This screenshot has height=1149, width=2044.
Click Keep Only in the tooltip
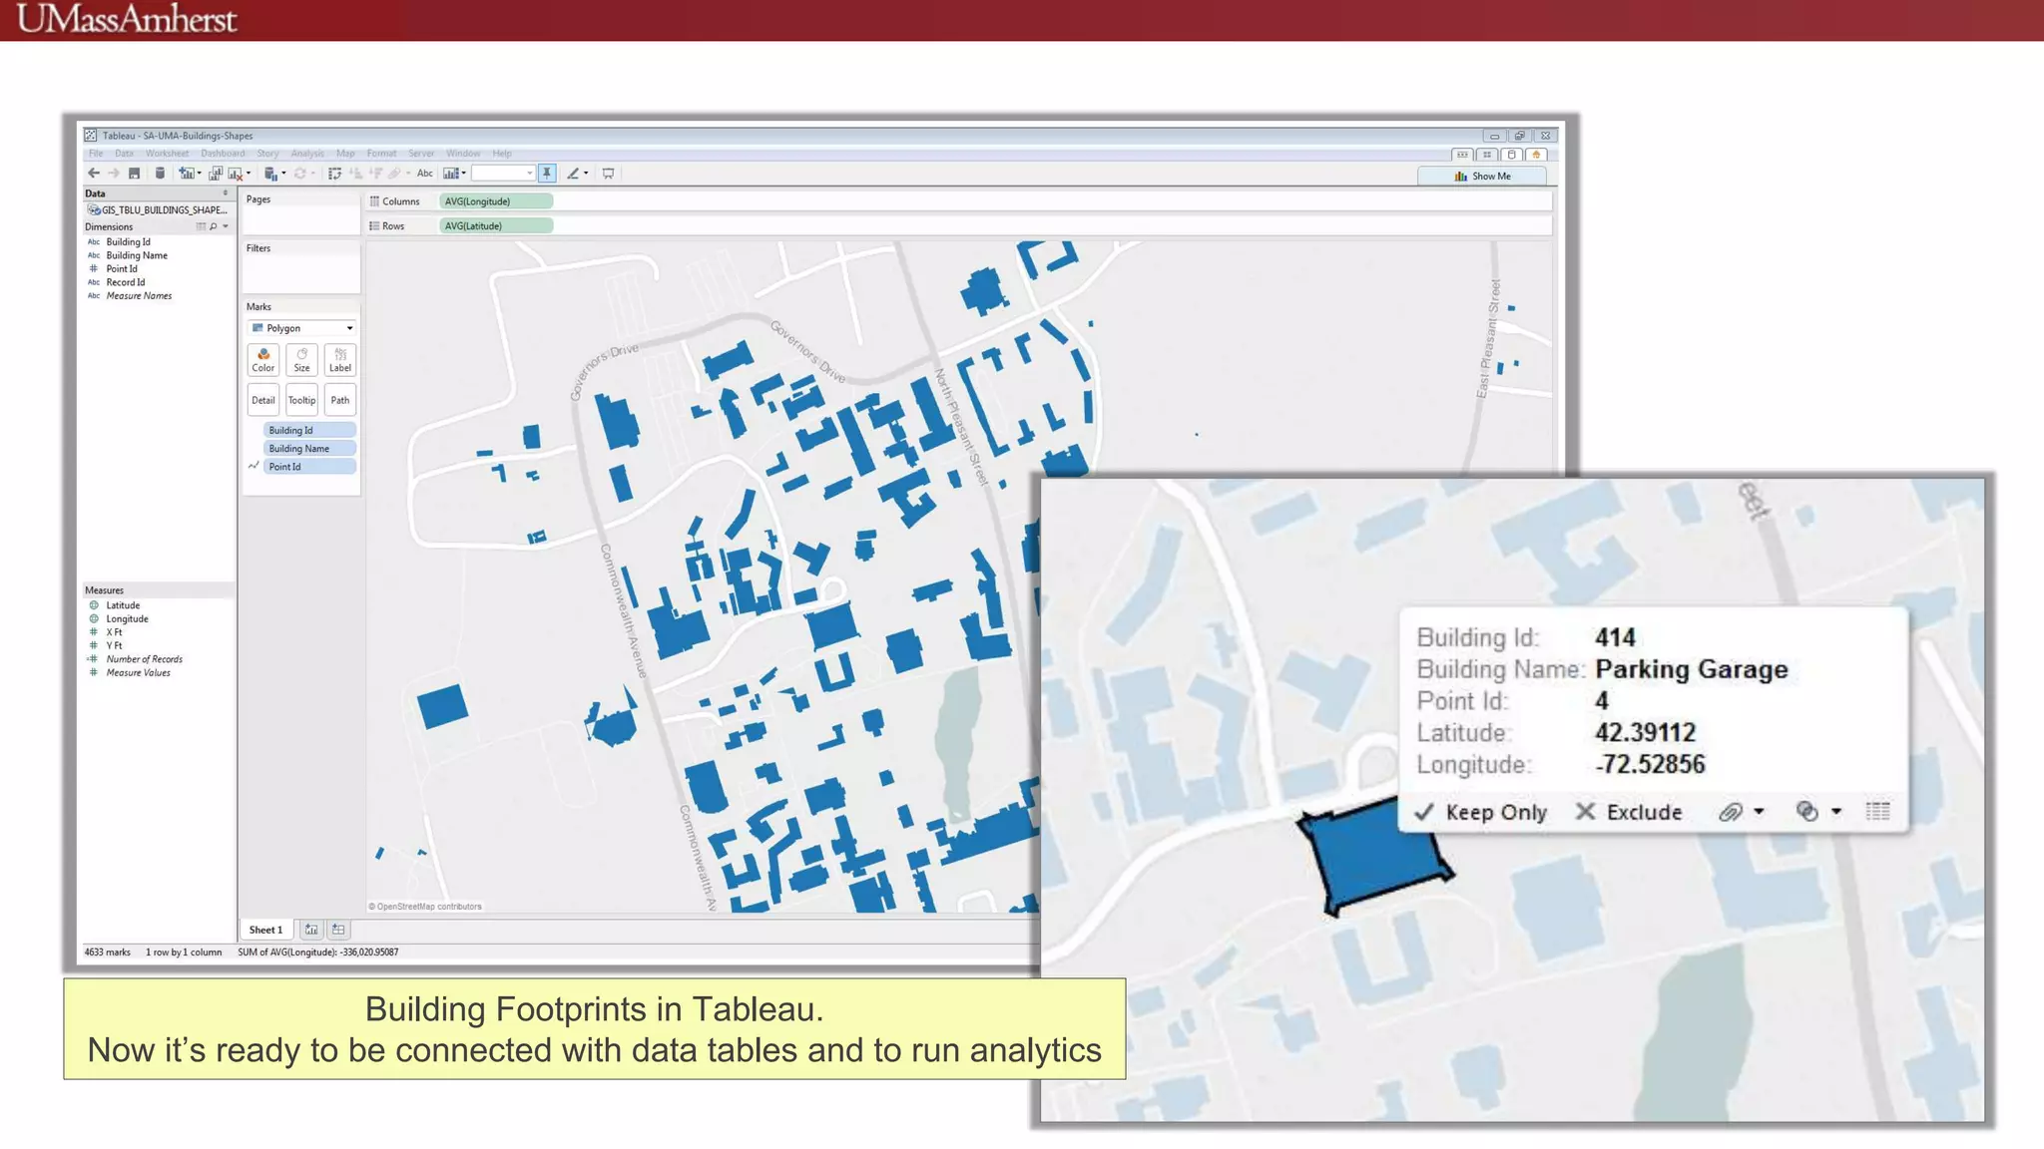pos(1480,812)
